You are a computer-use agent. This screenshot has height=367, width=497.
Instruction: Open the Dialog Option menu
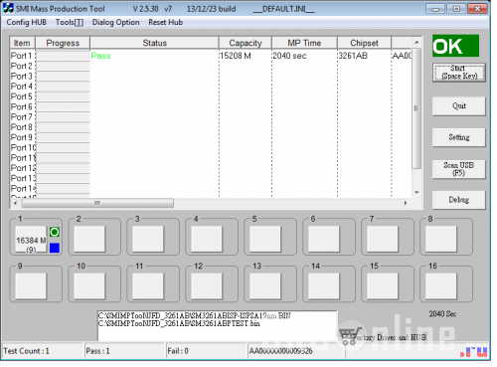click(x=115, y=22)
